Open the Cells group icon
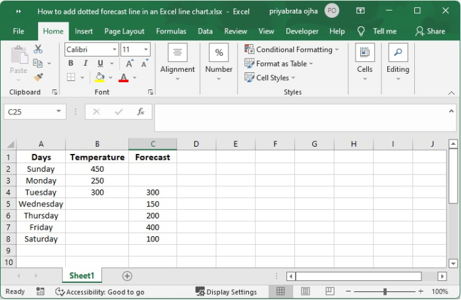 (364, 53)
